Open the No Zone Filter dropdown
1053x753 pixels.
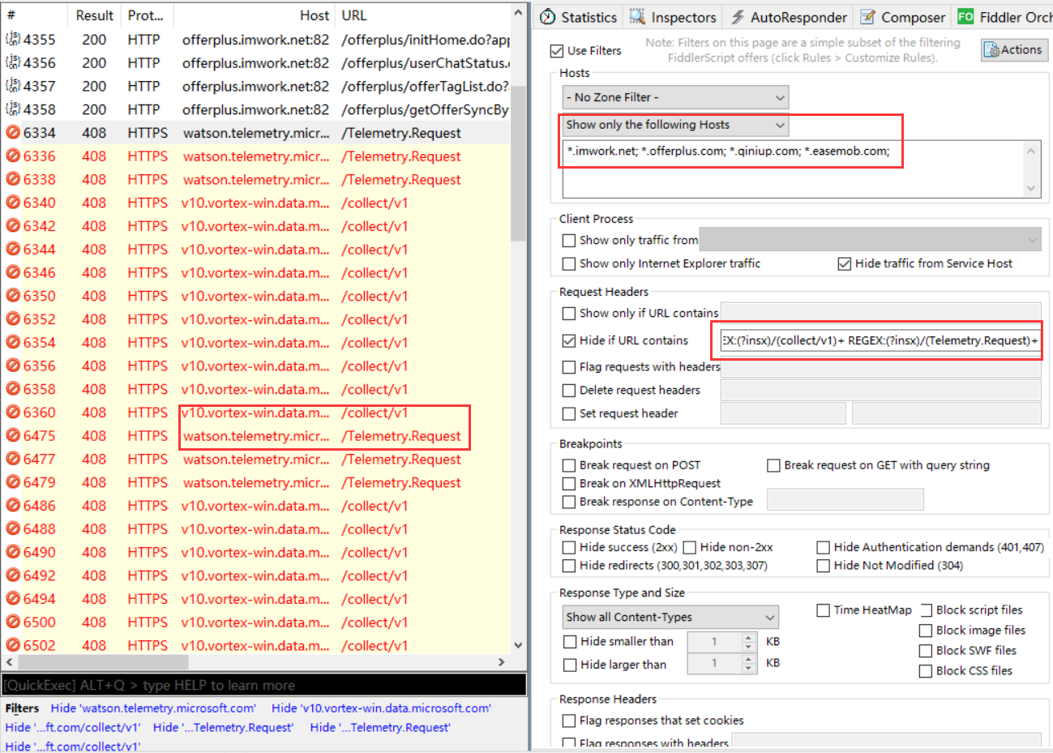(675, 97)
